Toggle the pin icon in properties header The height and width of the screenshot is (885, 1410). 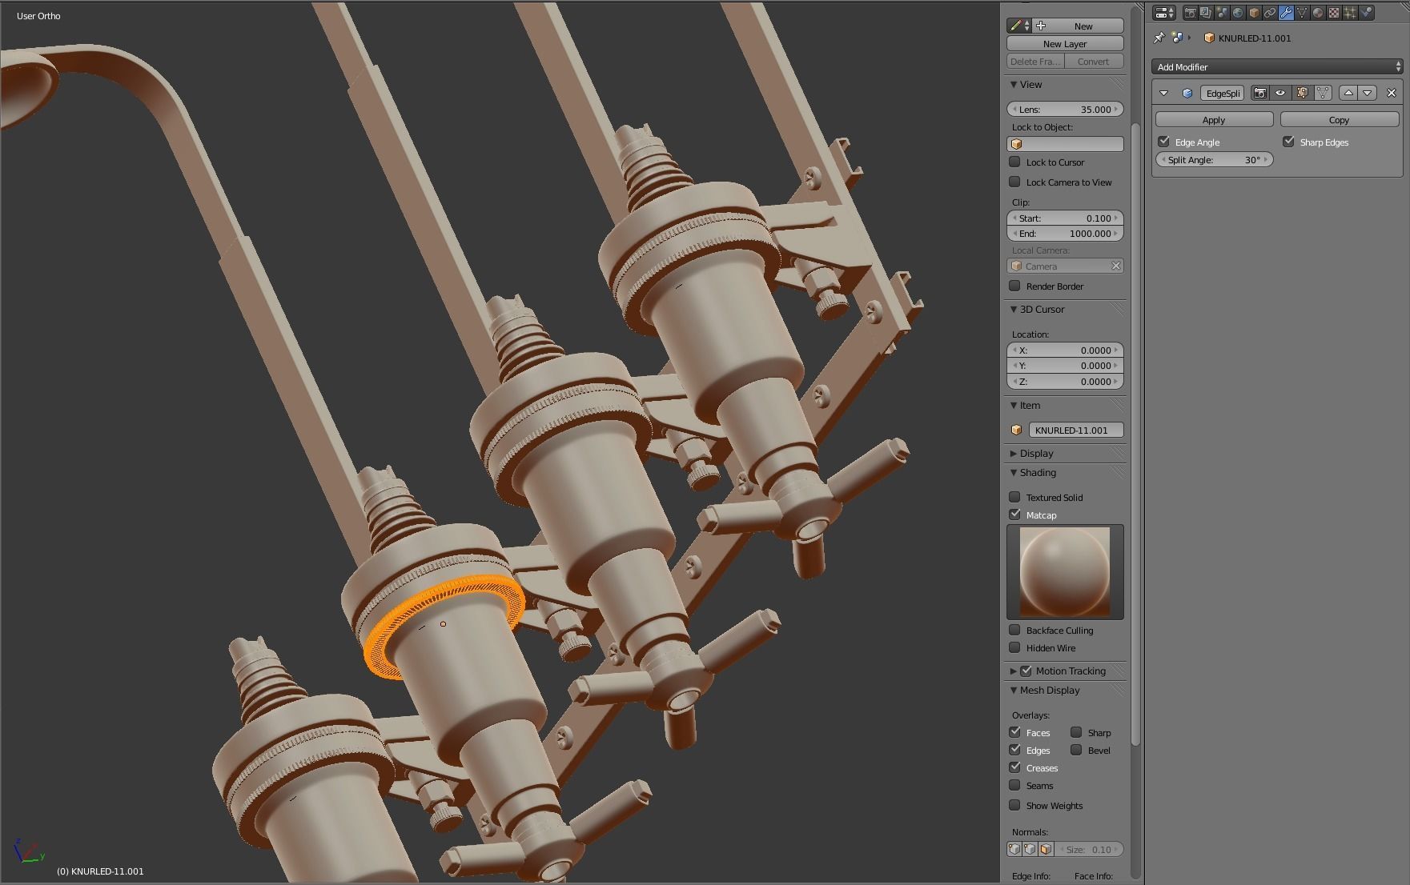(x=1159, y=38)
